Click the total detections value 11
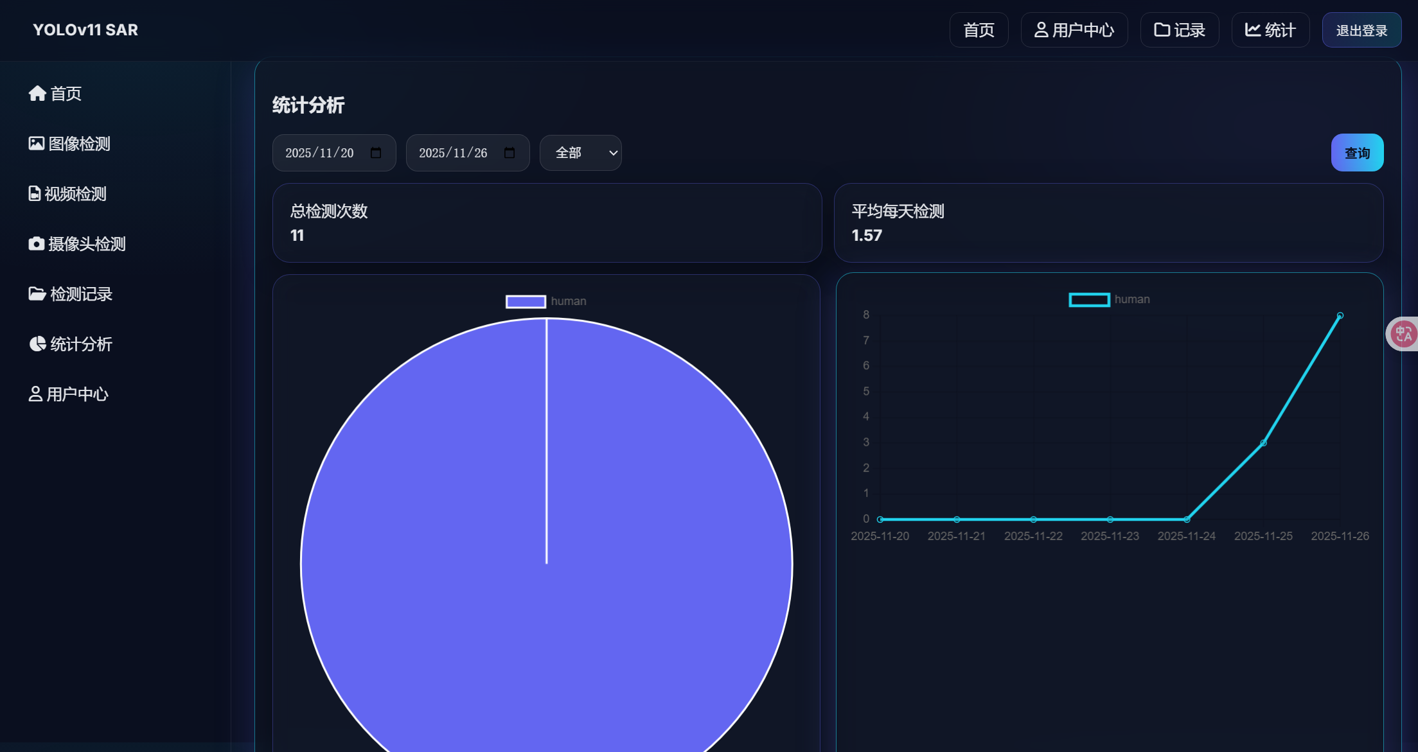This screenshot has width=1418, height=752. click(x=297, y=236)
